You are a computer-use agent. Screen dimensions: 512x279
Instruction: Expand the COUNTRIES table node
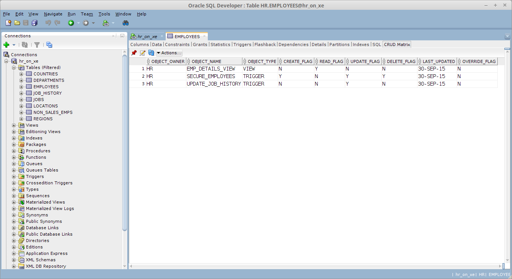coord(21,74)
